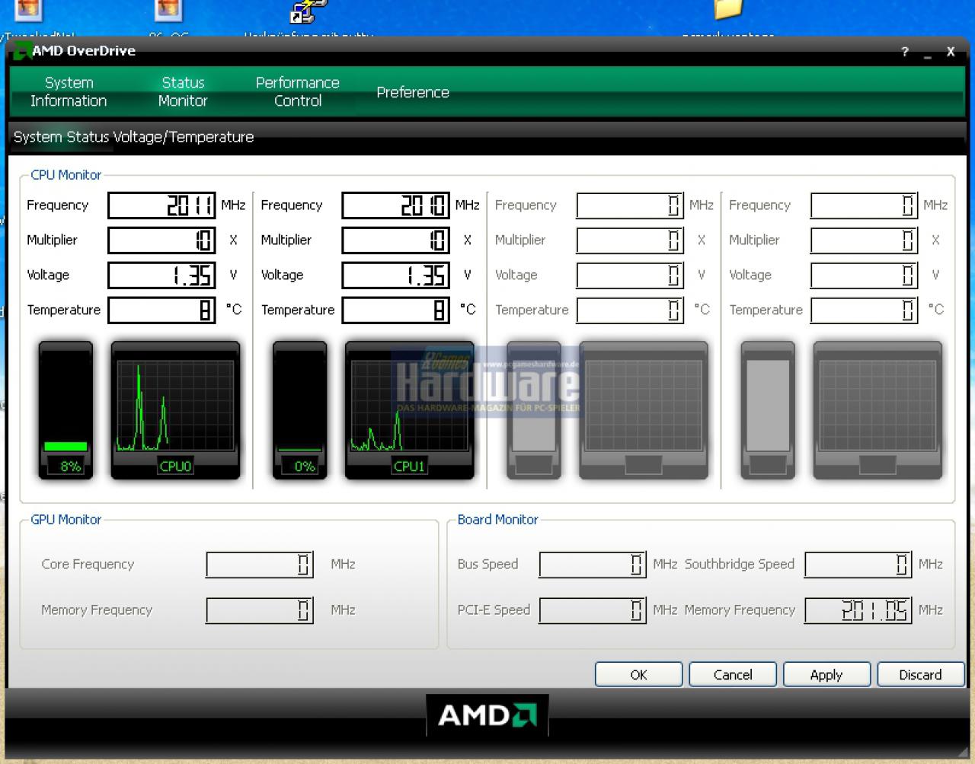This screenshot has height=764, width=975.
Task: Click the Southbridge Speed value field
Action: pyautogui.click(x=858, y=565)
